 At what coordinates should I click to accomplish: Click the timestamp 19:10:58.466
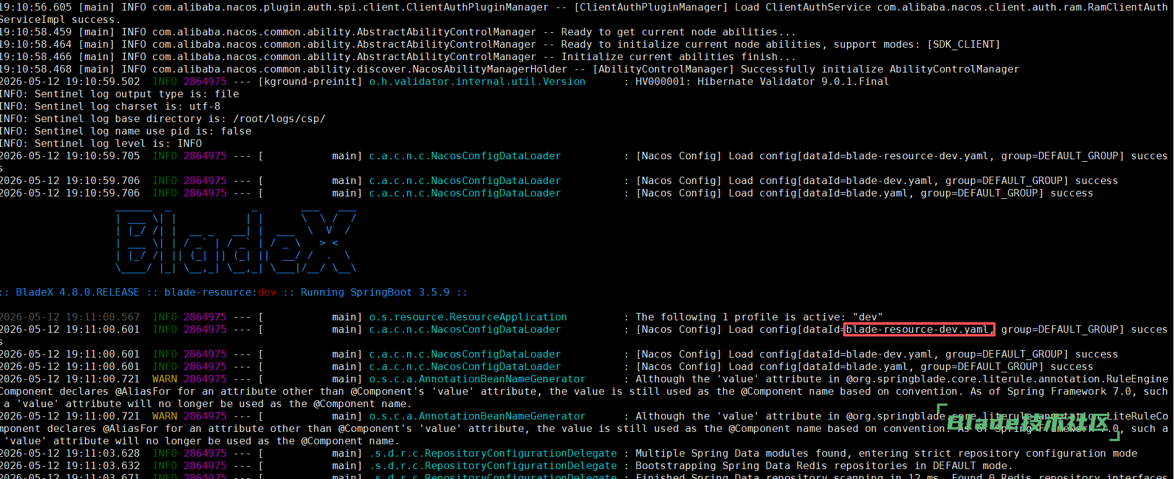(x=36, y=57)
